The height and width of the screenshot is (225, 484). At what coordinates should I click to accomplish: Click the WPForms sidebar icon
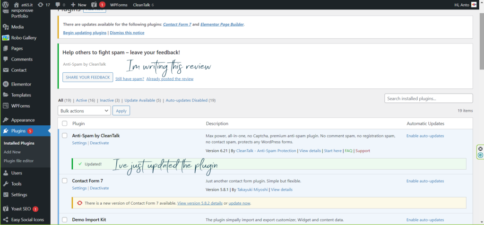tap(6, 106)
